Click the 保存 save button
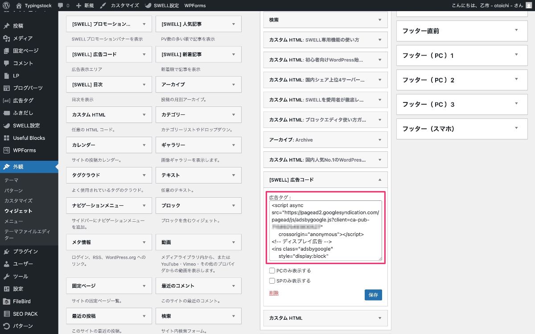Image resolution: width=535 pixels, height=334 pixels. click(373, 295)
